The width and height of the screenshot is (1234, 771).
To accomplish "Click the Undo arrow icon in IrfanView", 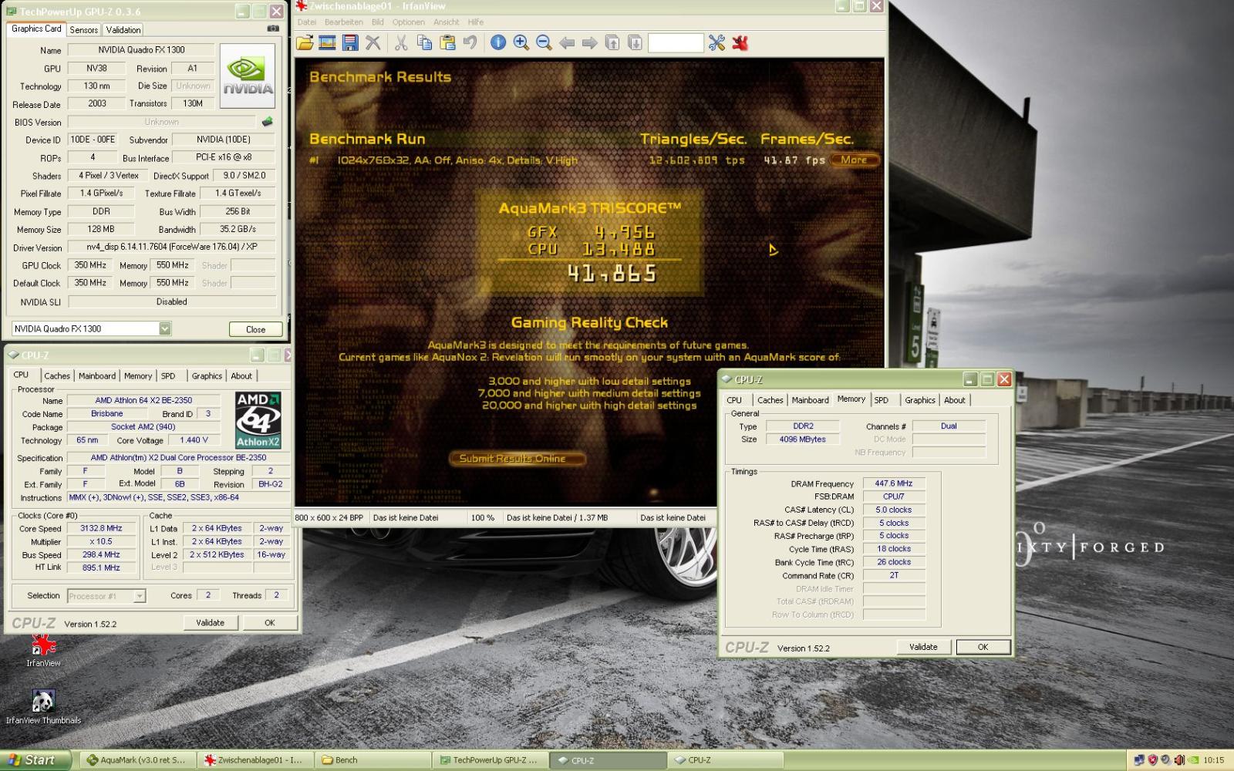I will point(470,42).
